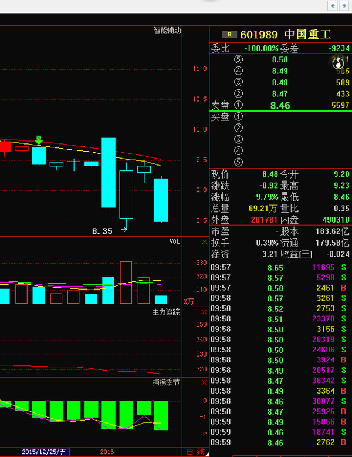Click the tallest cyan candlestick near 10.0

(x=109, y=173)
